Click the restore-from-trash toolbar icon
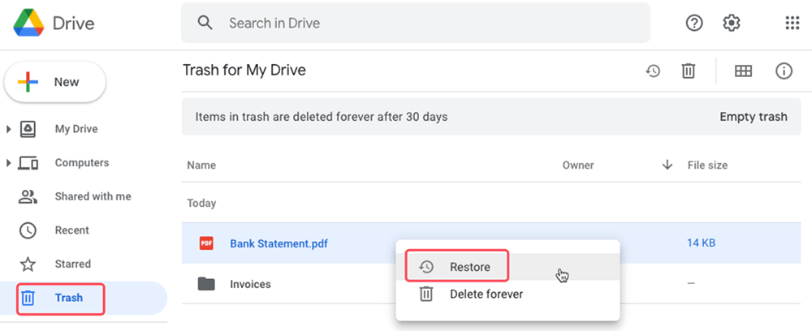The width and height of the screenshot is (812, 331). 653,71
